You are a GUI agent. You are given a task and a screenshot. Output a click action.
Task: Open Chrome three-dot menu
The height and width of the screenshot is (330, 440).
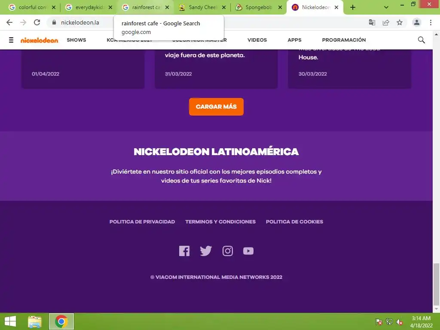(431, 22)
